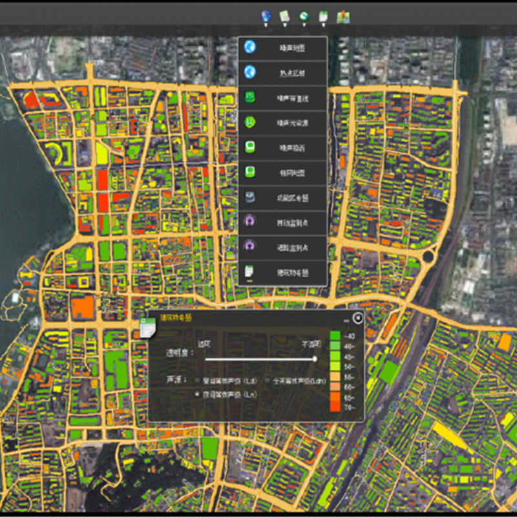Click the map with pin toolbar icon

click(x=343, y=16)
